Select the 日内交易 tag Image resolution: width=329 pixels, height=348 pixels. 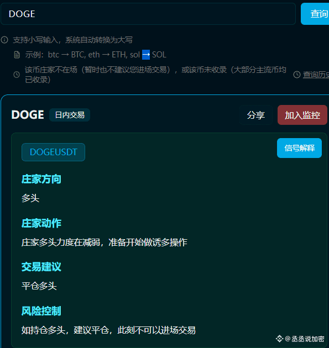pyautogui.click(x=70, y=115)
